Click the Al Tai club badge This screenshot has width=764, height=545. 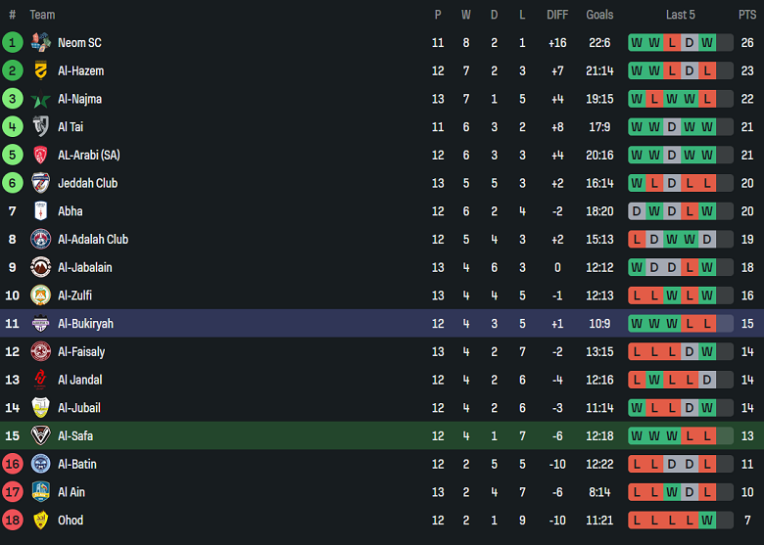click(x=40, y=126)
